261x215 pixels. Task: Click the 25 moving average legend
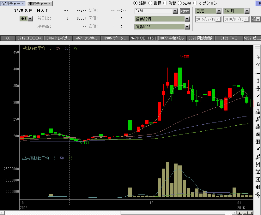point(58,48)
